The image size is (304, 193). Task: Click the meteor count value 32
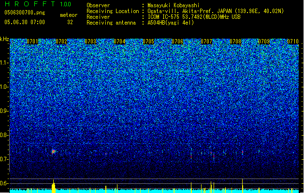pyautogui.click(x=70, y=22)
